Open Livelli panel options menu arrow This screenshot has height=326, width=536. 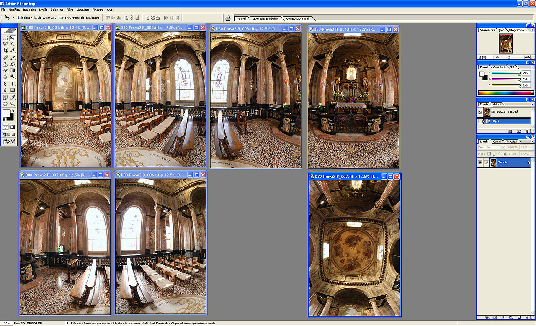(x=532, y=141)
